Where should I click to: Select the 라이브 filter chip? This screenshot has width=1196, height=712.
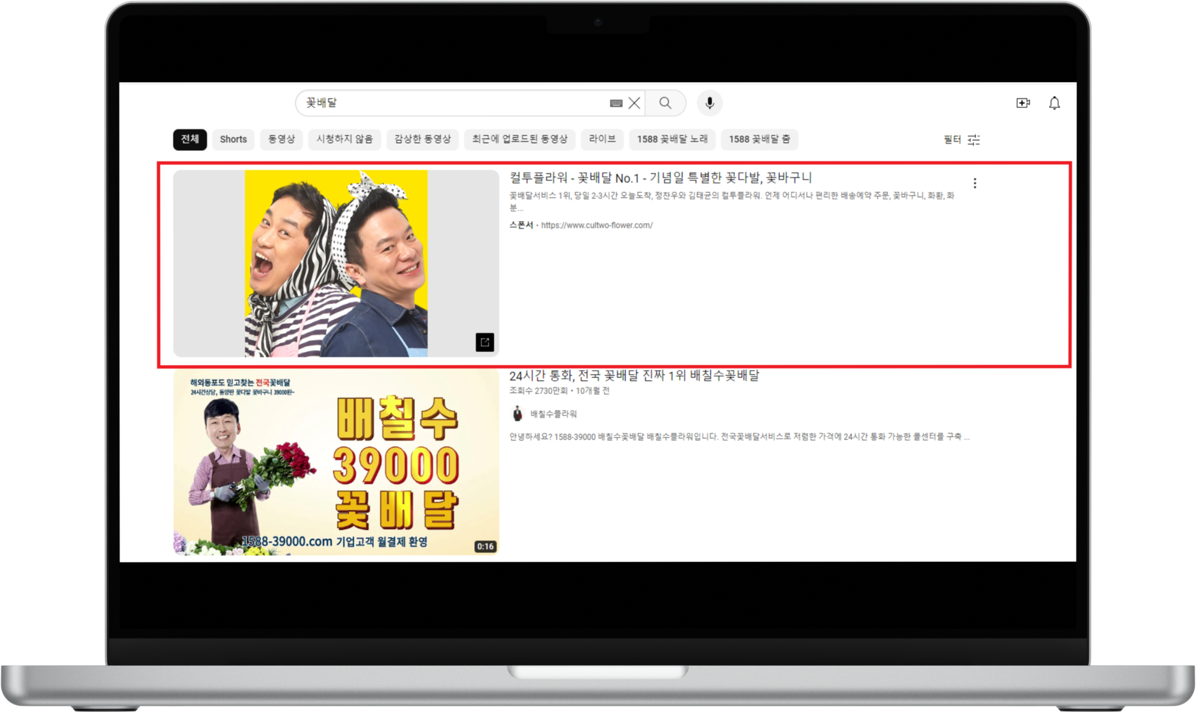tap(602, 139)
